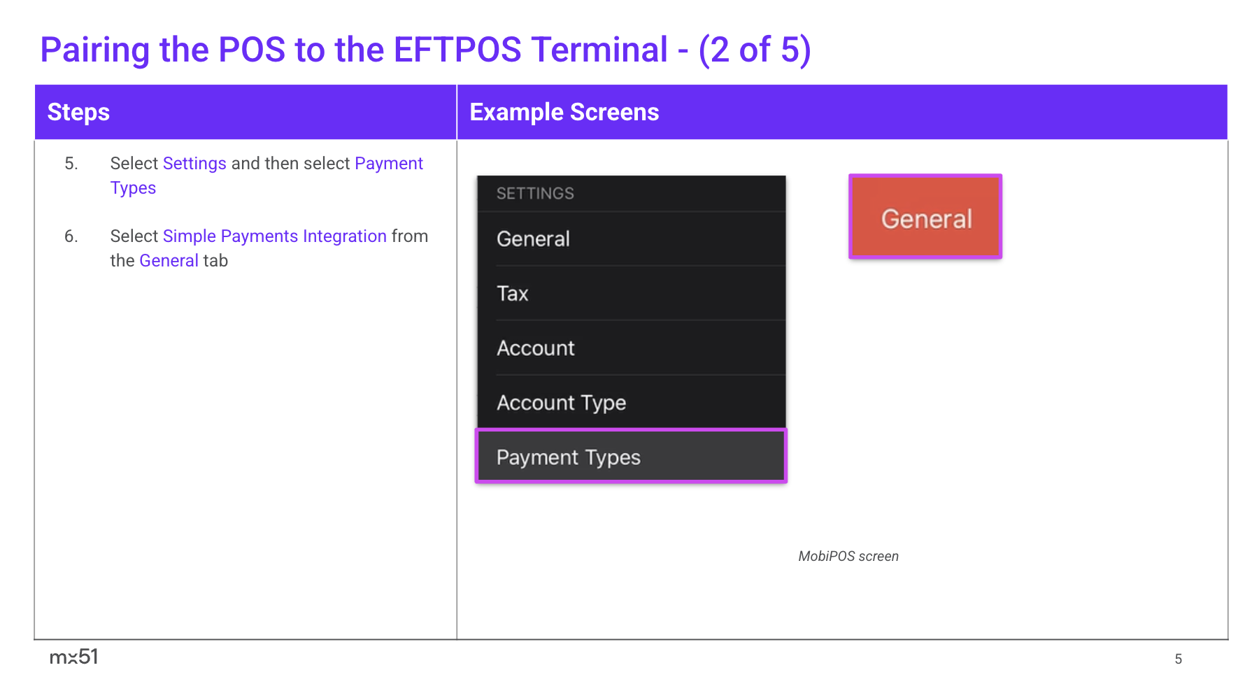Click the Example Screens column header
This screenshot has width=1238, height=684.
(564, 113)
